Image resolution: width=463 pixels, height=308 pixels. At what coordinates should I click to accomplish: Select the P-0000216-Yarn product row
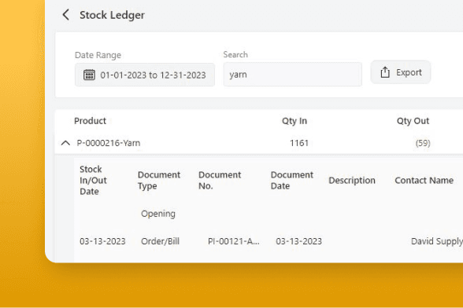258,143
